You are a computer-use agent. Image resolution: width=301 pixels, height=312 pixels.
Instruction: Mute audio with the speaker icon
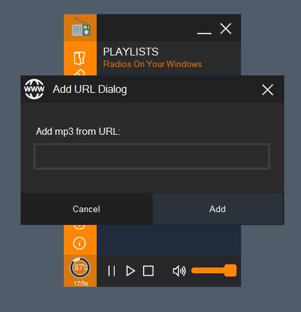coord(179,271)
